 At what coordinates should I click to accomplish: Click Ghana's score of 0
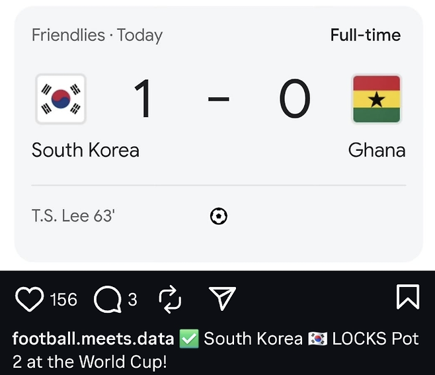pos(294,99)
